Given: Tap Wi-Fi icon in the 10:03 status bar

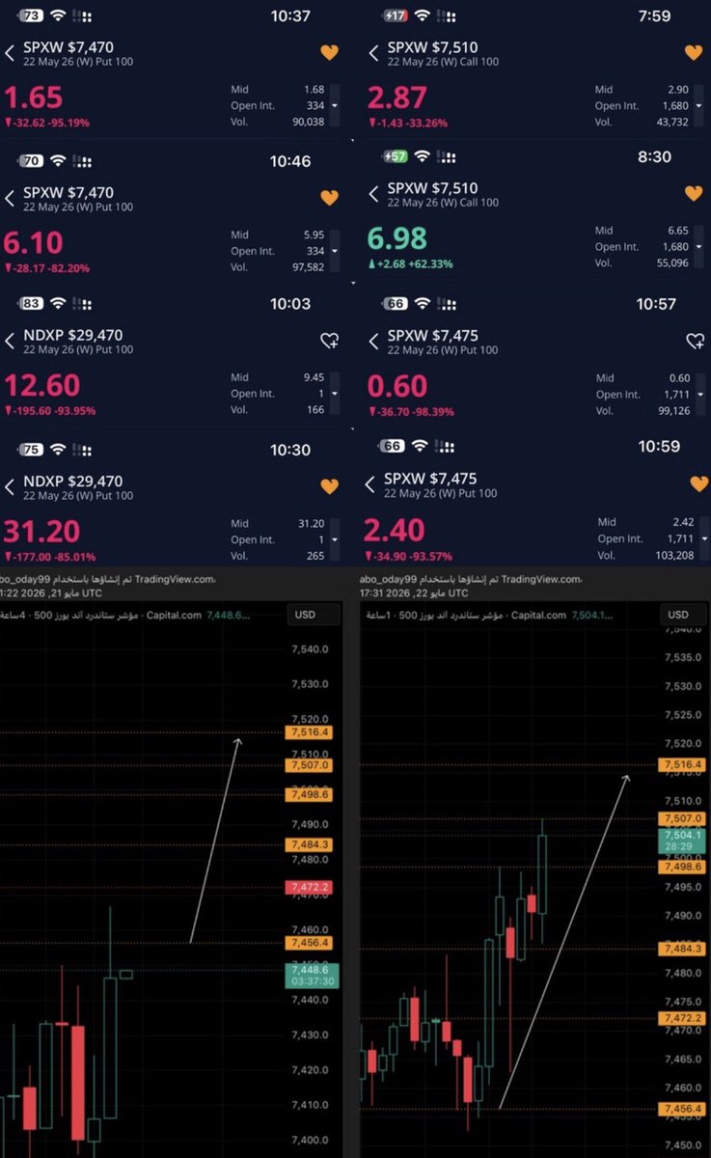Looking at the screenshot, I should [58, 303].
